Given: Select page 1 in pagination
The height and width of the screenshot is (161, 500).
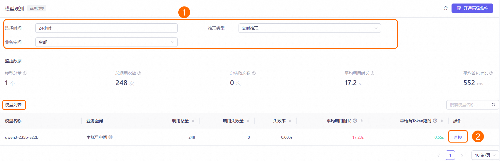Looking at the screenshot, I should (x=450, y=155).
